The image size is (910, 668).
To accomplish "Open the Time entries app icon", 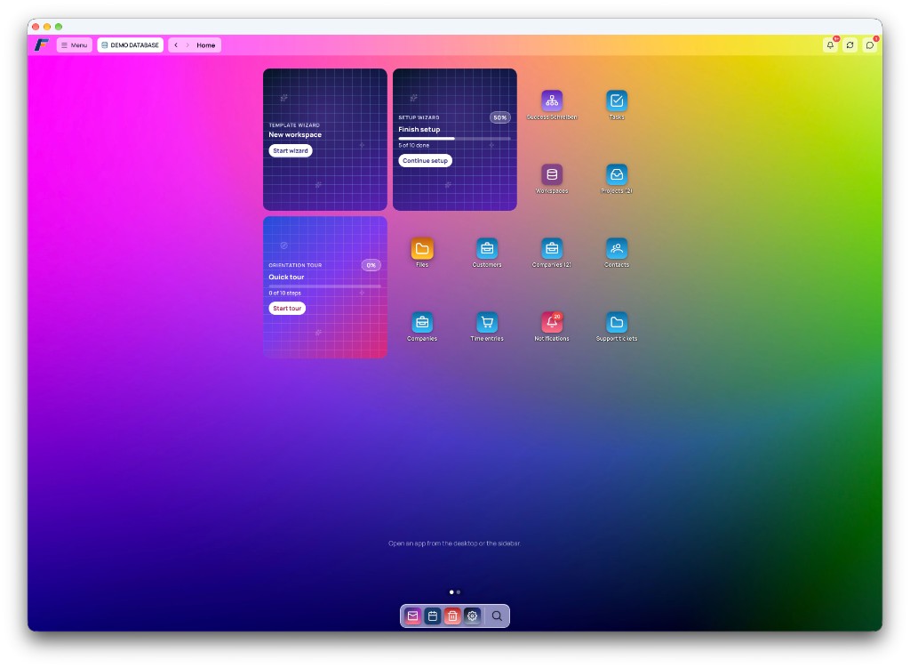I will pos(487,322).
